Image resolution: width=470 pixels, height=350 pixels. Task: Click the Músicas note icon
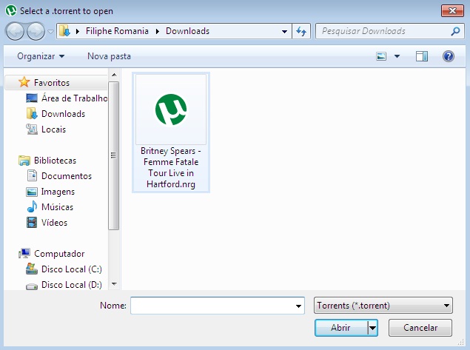(32, 206)
